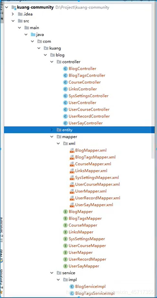This screenshot has height=298, width=157.
Task: Select the mapper package label
Action: (69, 137)
